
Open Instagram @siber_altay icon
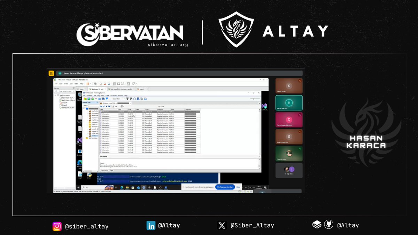coord(57,226)
